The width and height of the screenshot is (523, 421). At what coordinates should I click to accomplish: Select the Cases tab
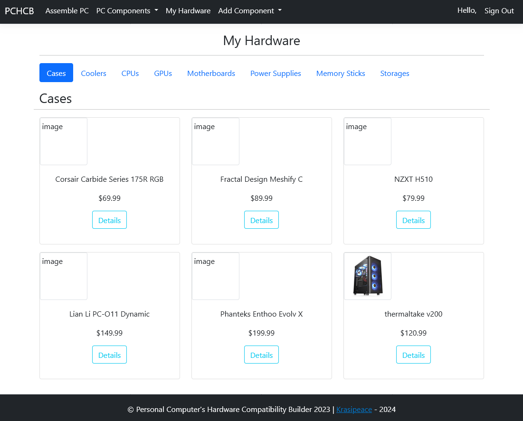point(56,73)
